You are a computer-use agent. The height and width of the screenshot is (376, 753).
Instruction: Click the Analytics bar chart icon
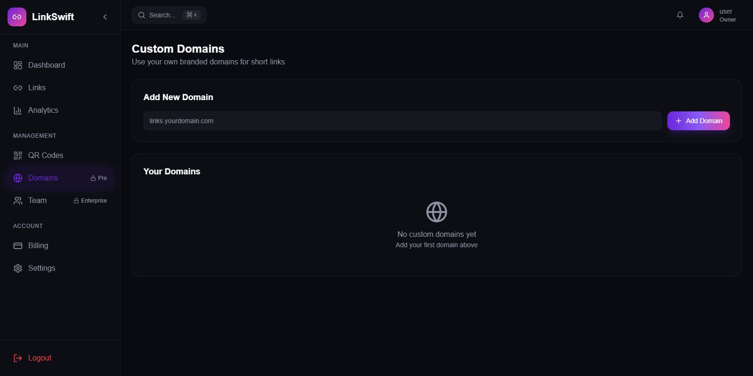pyautogui.click(x=18, y=110)
